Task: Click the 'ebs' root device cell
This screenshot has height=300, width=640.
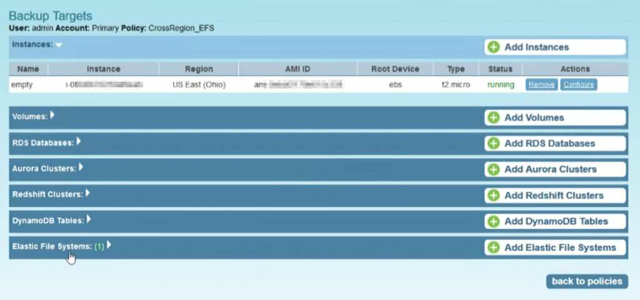Action: coord(395,85)
